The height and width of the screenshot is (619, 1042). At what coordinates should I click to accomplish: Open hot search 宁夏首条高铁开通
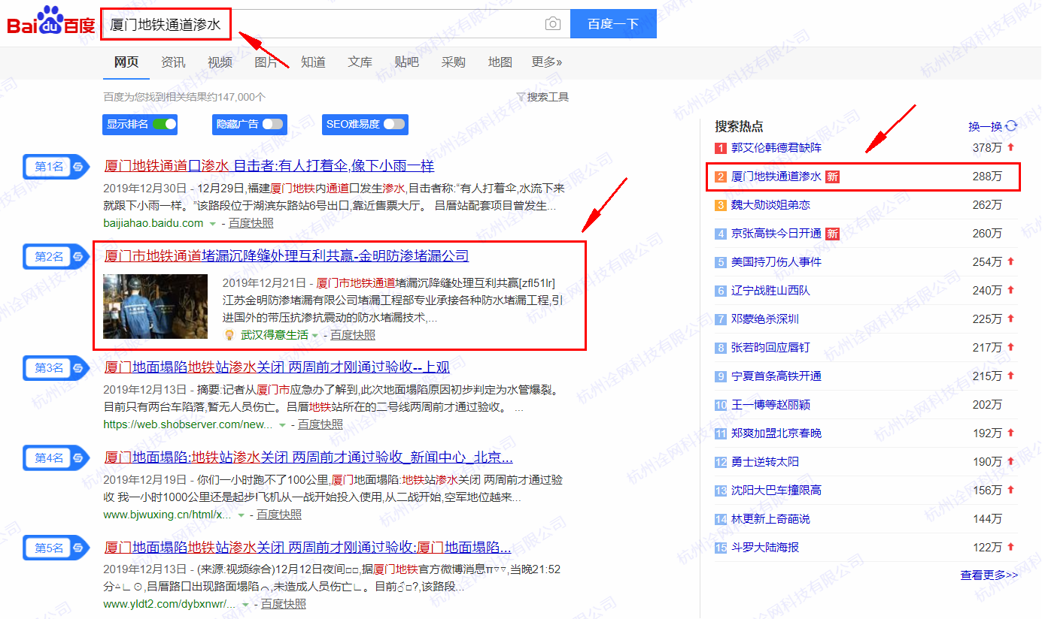(x=776, y=376)
